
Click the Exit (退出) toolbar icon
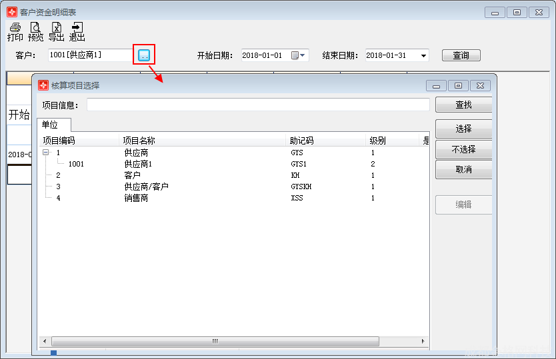pos(77,32)
